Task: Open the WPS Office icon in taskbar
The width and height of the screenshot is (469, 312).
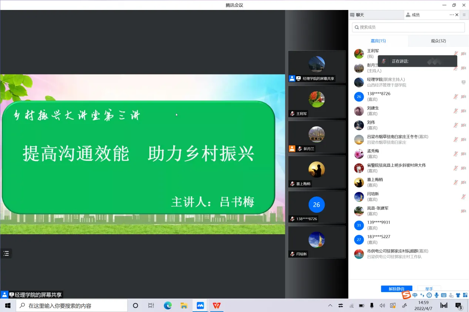Action: click(x=217, y=305)
